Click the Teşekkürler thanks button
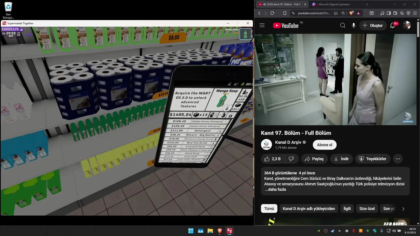The width and height of the screenshot is (420, 236). click(373, 159)
